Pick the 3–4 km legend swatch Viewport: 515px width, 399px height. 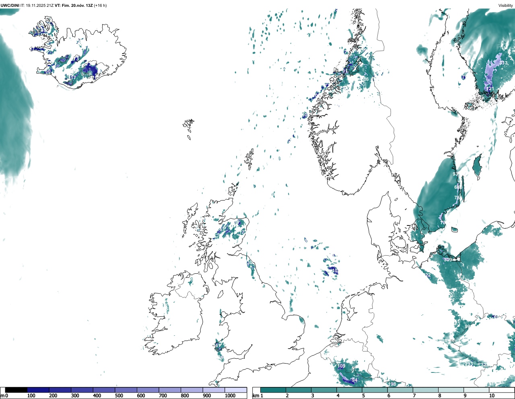[324, 390]
